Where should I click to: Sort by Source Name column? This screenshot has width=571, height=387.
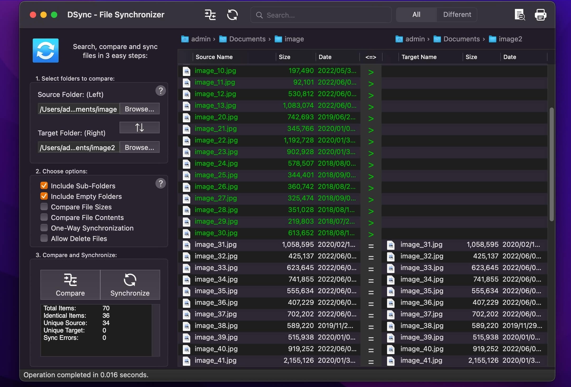click(234, 57)
